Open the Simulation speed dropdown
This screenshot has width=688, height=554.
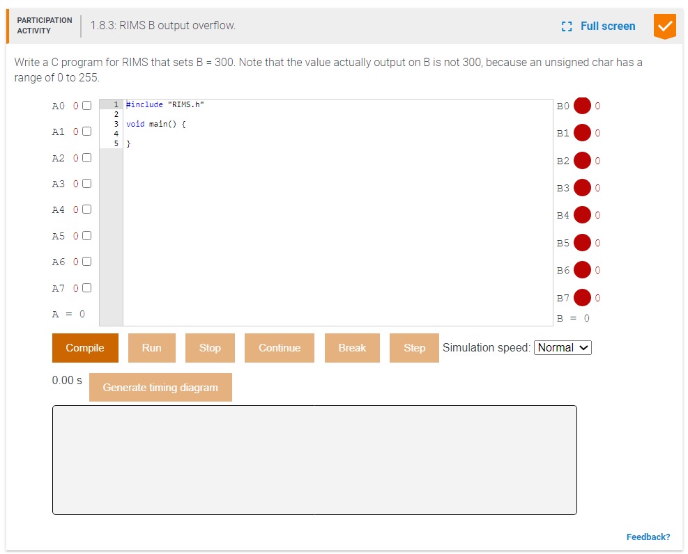point(562,347)
